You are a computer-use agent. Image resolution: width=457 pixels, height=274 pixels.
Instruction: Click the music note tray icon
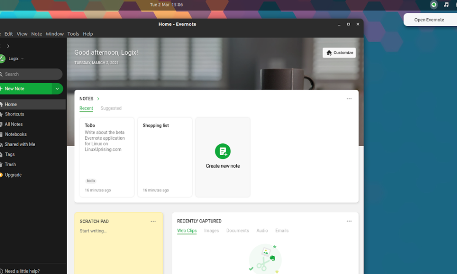click(x=446, y=5)
